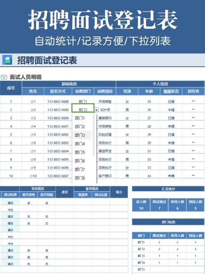
Task: Click the 部门1 cell in row 1
Action: coord(83,102)
